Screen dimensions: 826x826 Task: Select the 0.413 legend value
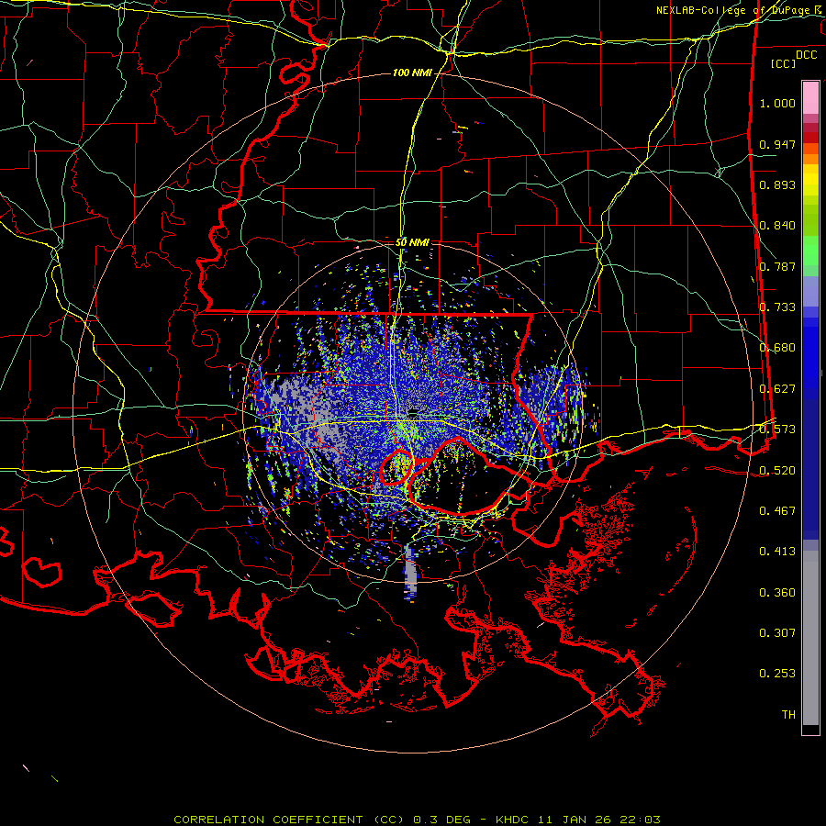click(777, 552)
